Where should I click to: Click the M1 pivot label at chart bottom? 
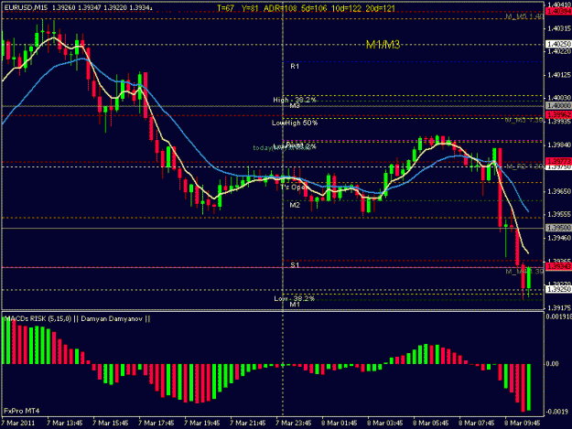tap(295, 305)
